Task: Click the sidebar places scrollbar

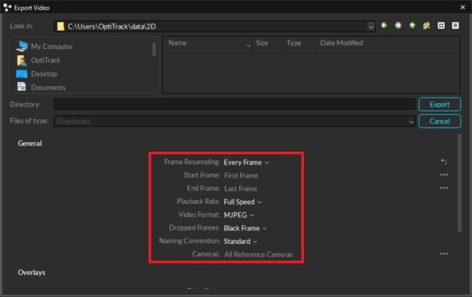Action: [x=154, y=49]
